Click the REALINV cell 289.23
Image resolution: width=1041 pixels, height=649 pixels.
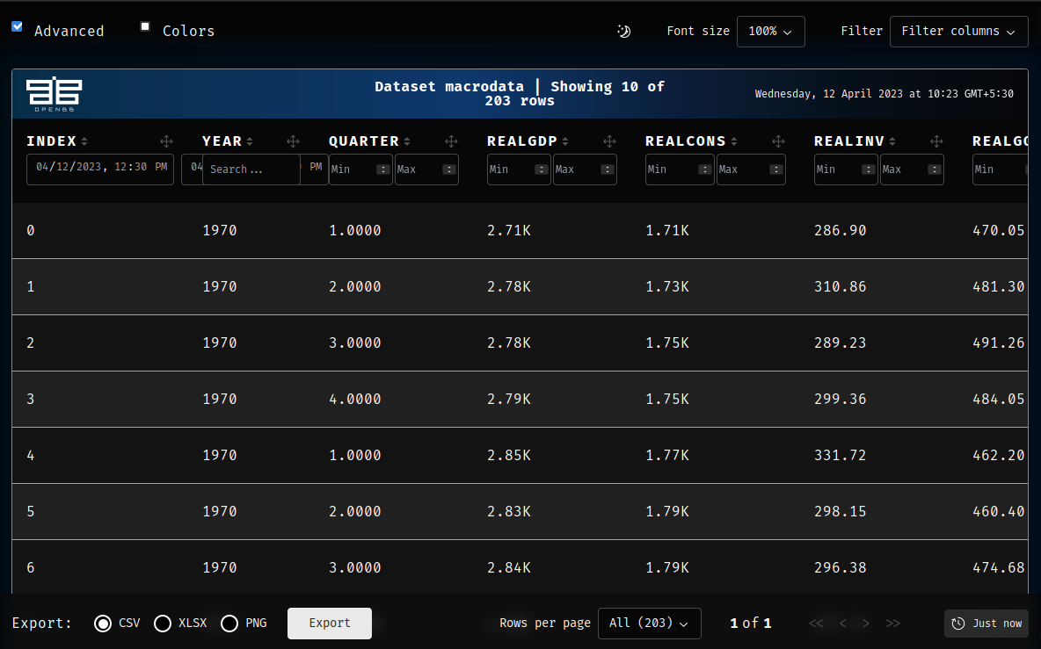841,343
